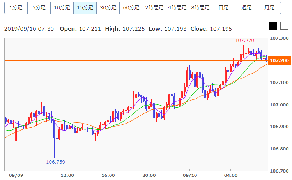Select the 60分足 timeframe
Screen dimensions: 292x180
(x=131, y=8)
